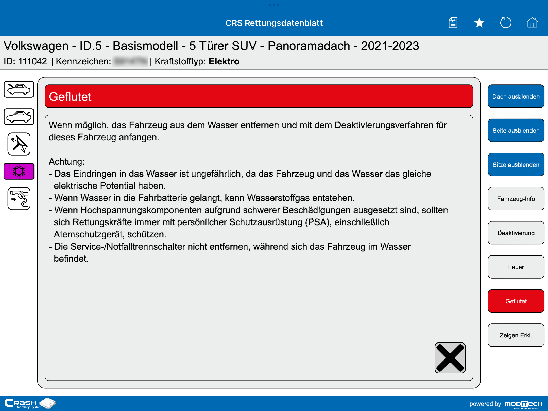Open the Deaktivierung procedure
Screen dimensions: 548x411
(516, 233)
